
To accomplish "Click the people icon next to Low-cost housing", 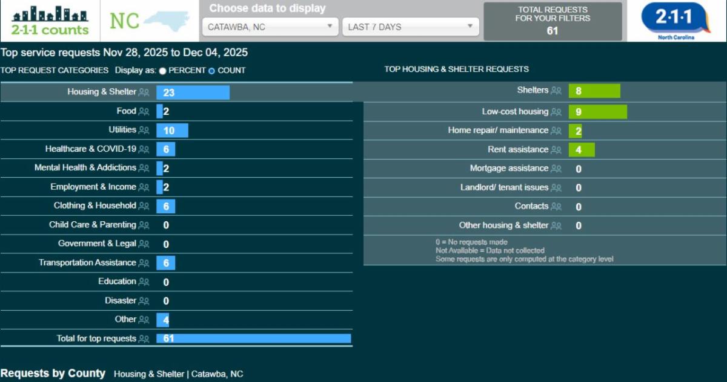I will pos(556,112).
